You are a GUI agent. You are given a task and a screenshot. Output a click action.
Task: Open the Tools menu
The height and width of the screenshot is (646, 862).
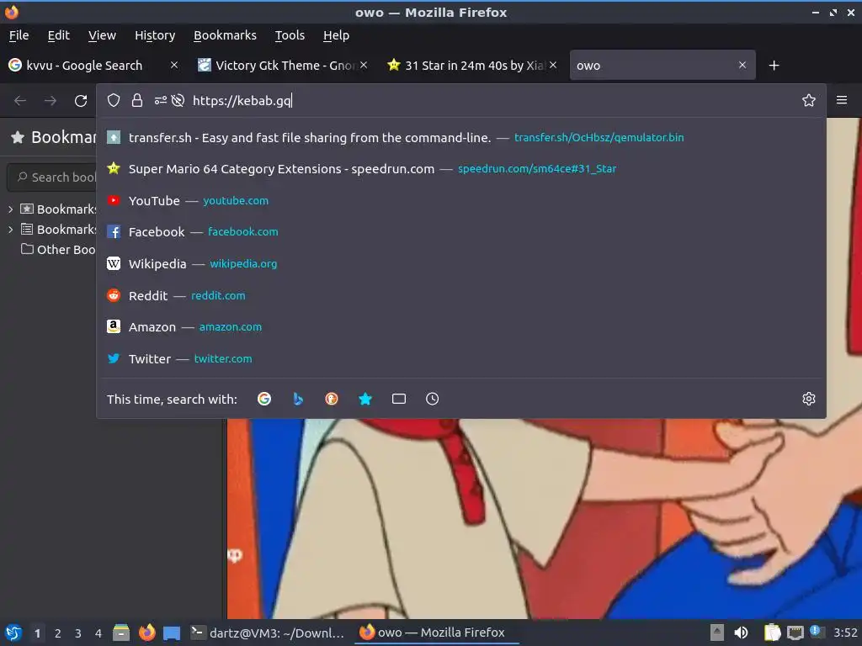(x=290, y=35)
